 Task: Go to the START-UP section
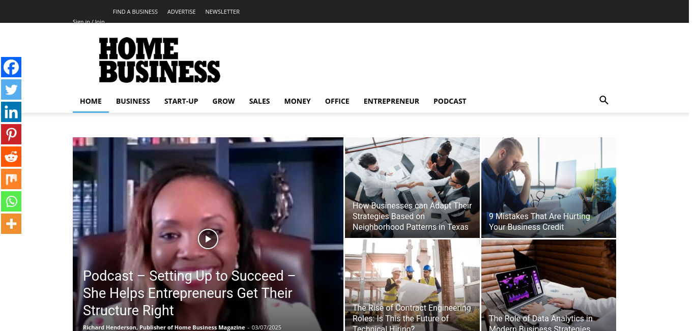coord(181,101)
